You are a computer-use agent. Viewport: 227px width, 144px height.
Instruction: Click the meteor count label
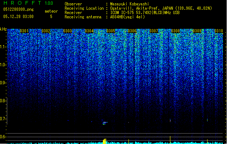coord(51,11)
